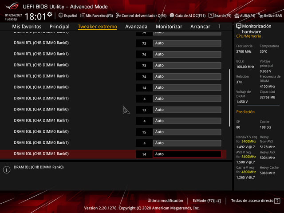Select DRAM IOL (CHA DIMM1 Rank1) label
The height and width of the screenshot is (213, 284).
[41, 120]
